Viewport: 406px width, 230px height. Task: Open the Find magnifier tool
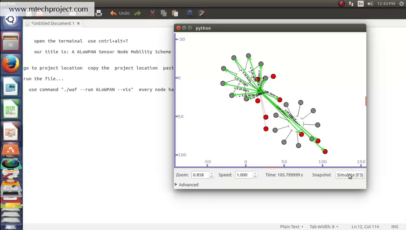point(190,13)
